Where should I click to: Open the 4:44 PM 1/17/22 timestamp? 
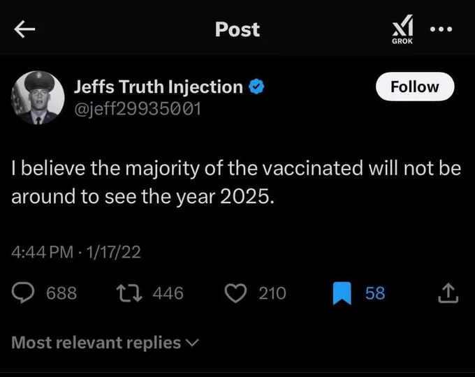point(76,252)
